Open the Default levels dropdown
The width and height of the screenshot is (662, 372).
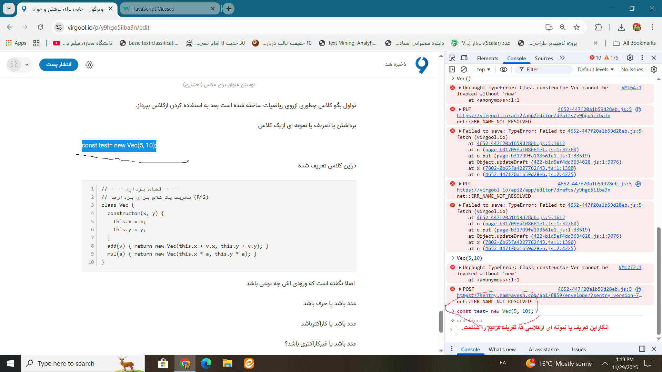click(x=595, y=70)
